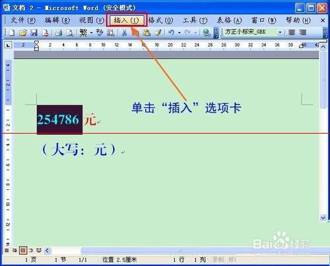Click the highlighted number 254786

coord(58,120)
